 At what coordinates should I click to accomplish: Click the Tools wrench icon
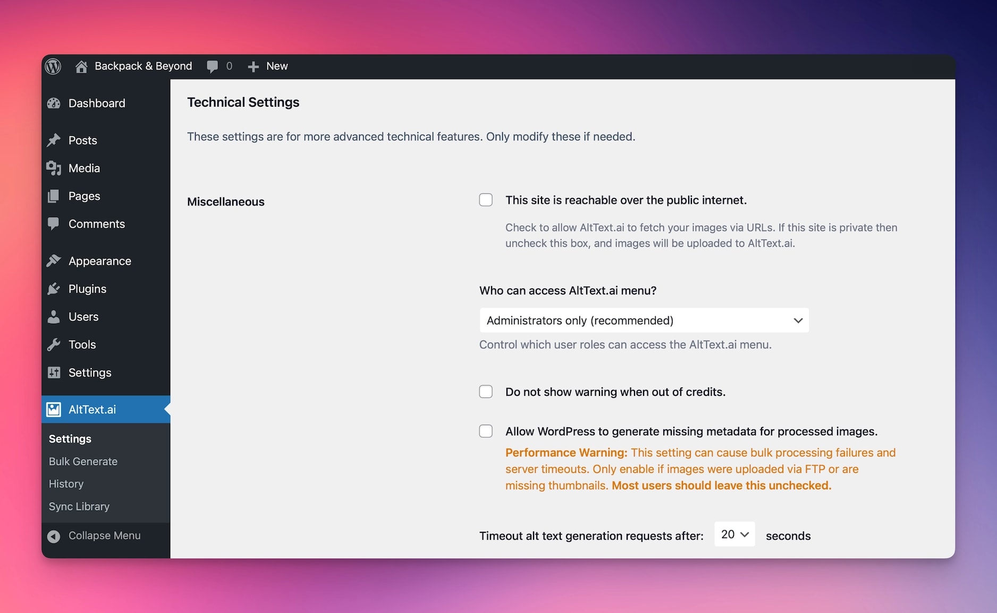click(54, 344)
